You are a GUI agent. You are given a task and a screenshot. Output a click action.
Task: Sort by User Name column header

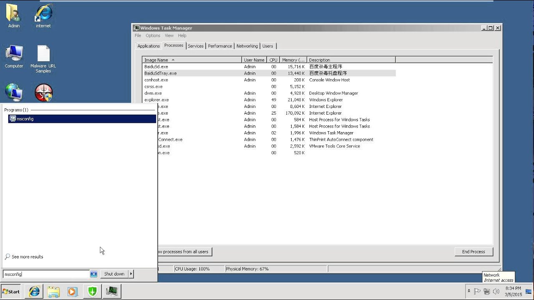coord(254,60)
